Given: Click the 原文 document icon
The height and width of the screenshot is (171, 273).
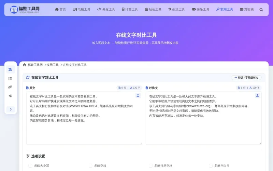Looking at the screenshot, I should coord(27,88).
